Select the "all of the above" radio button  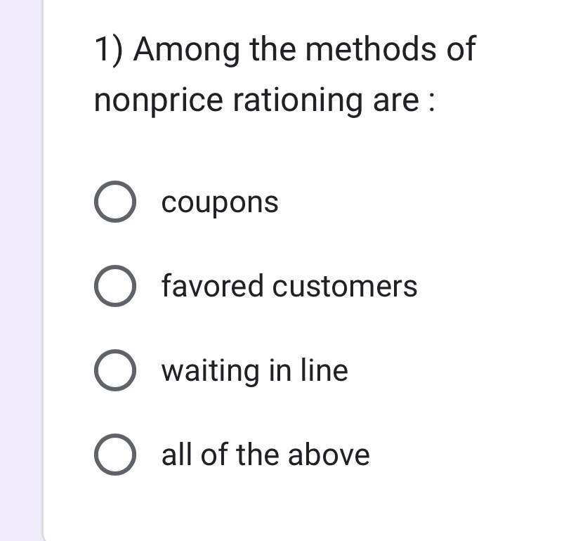pos(114,455)
